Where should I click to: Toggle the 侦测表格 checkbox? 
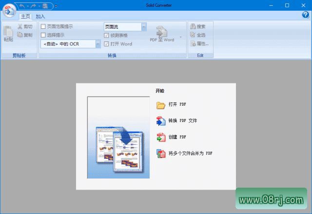[106, 36]
